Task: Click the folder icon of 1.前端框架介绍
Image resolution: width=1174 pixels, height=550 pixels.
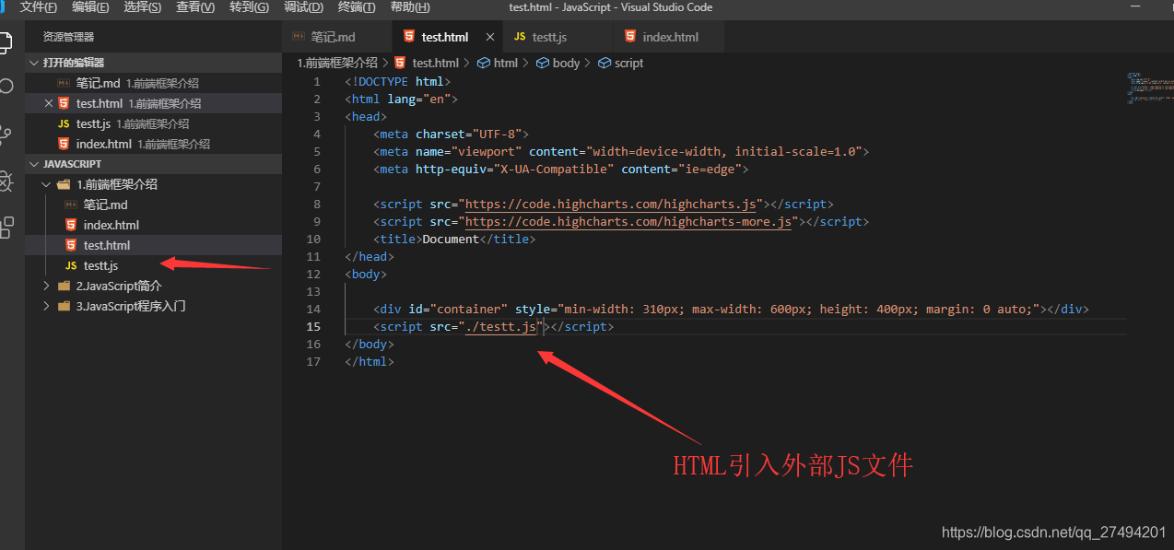Action: [x=64, y=184]
